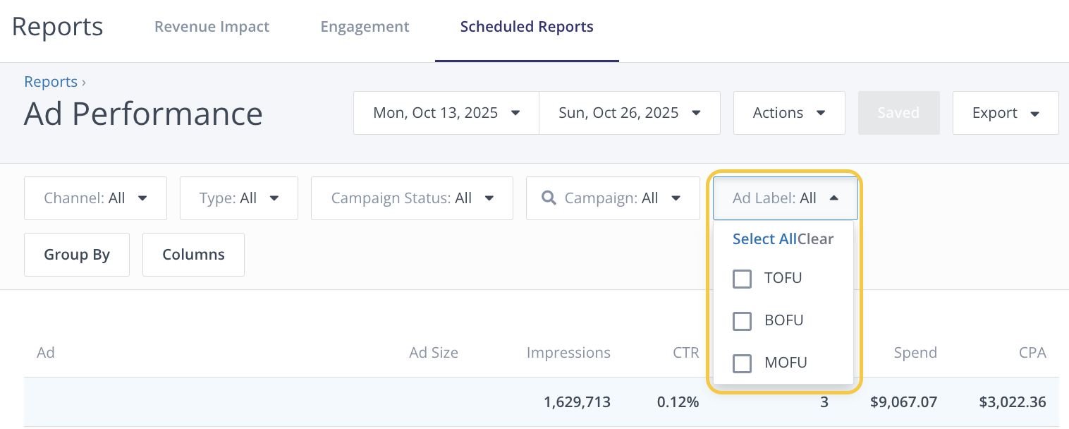
Task: Open the start date picker Oct 13
Action: click(x=446, y=113)
